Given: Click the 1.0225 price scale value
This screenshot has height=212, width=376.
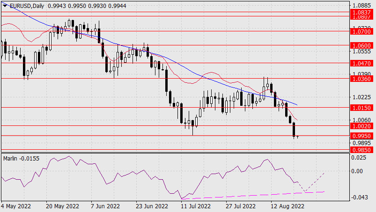Looking at the screenshot, I should 361,97.
